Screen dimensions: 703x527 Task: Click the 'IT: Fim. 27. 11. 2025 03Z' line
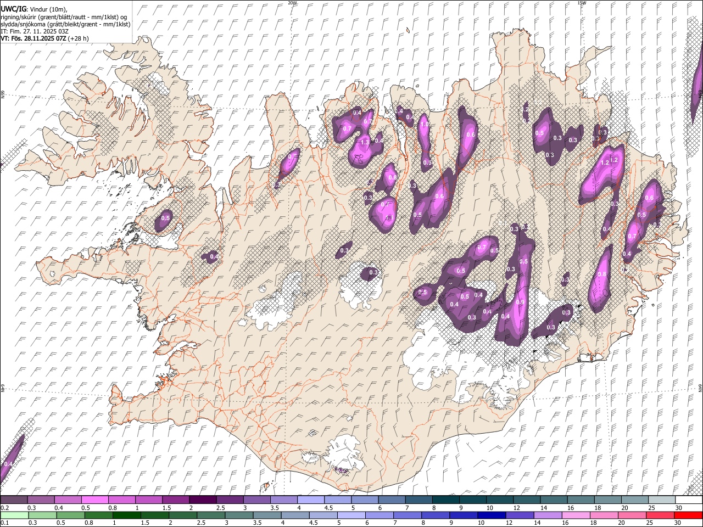coord(35,31)
